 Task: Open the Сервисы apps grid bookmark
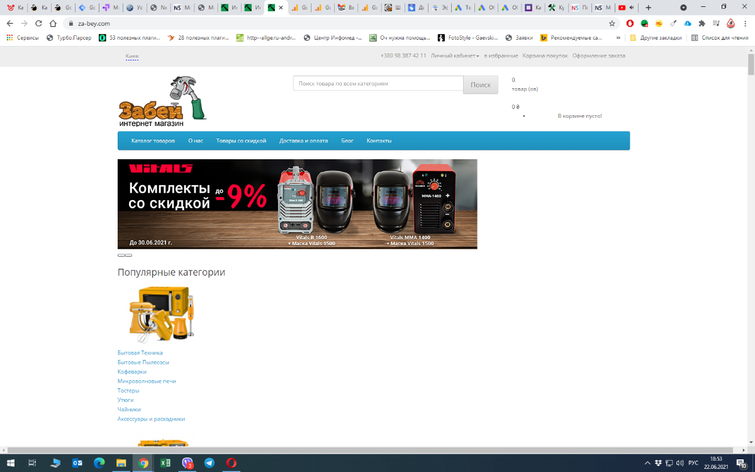tap(23, 38)
